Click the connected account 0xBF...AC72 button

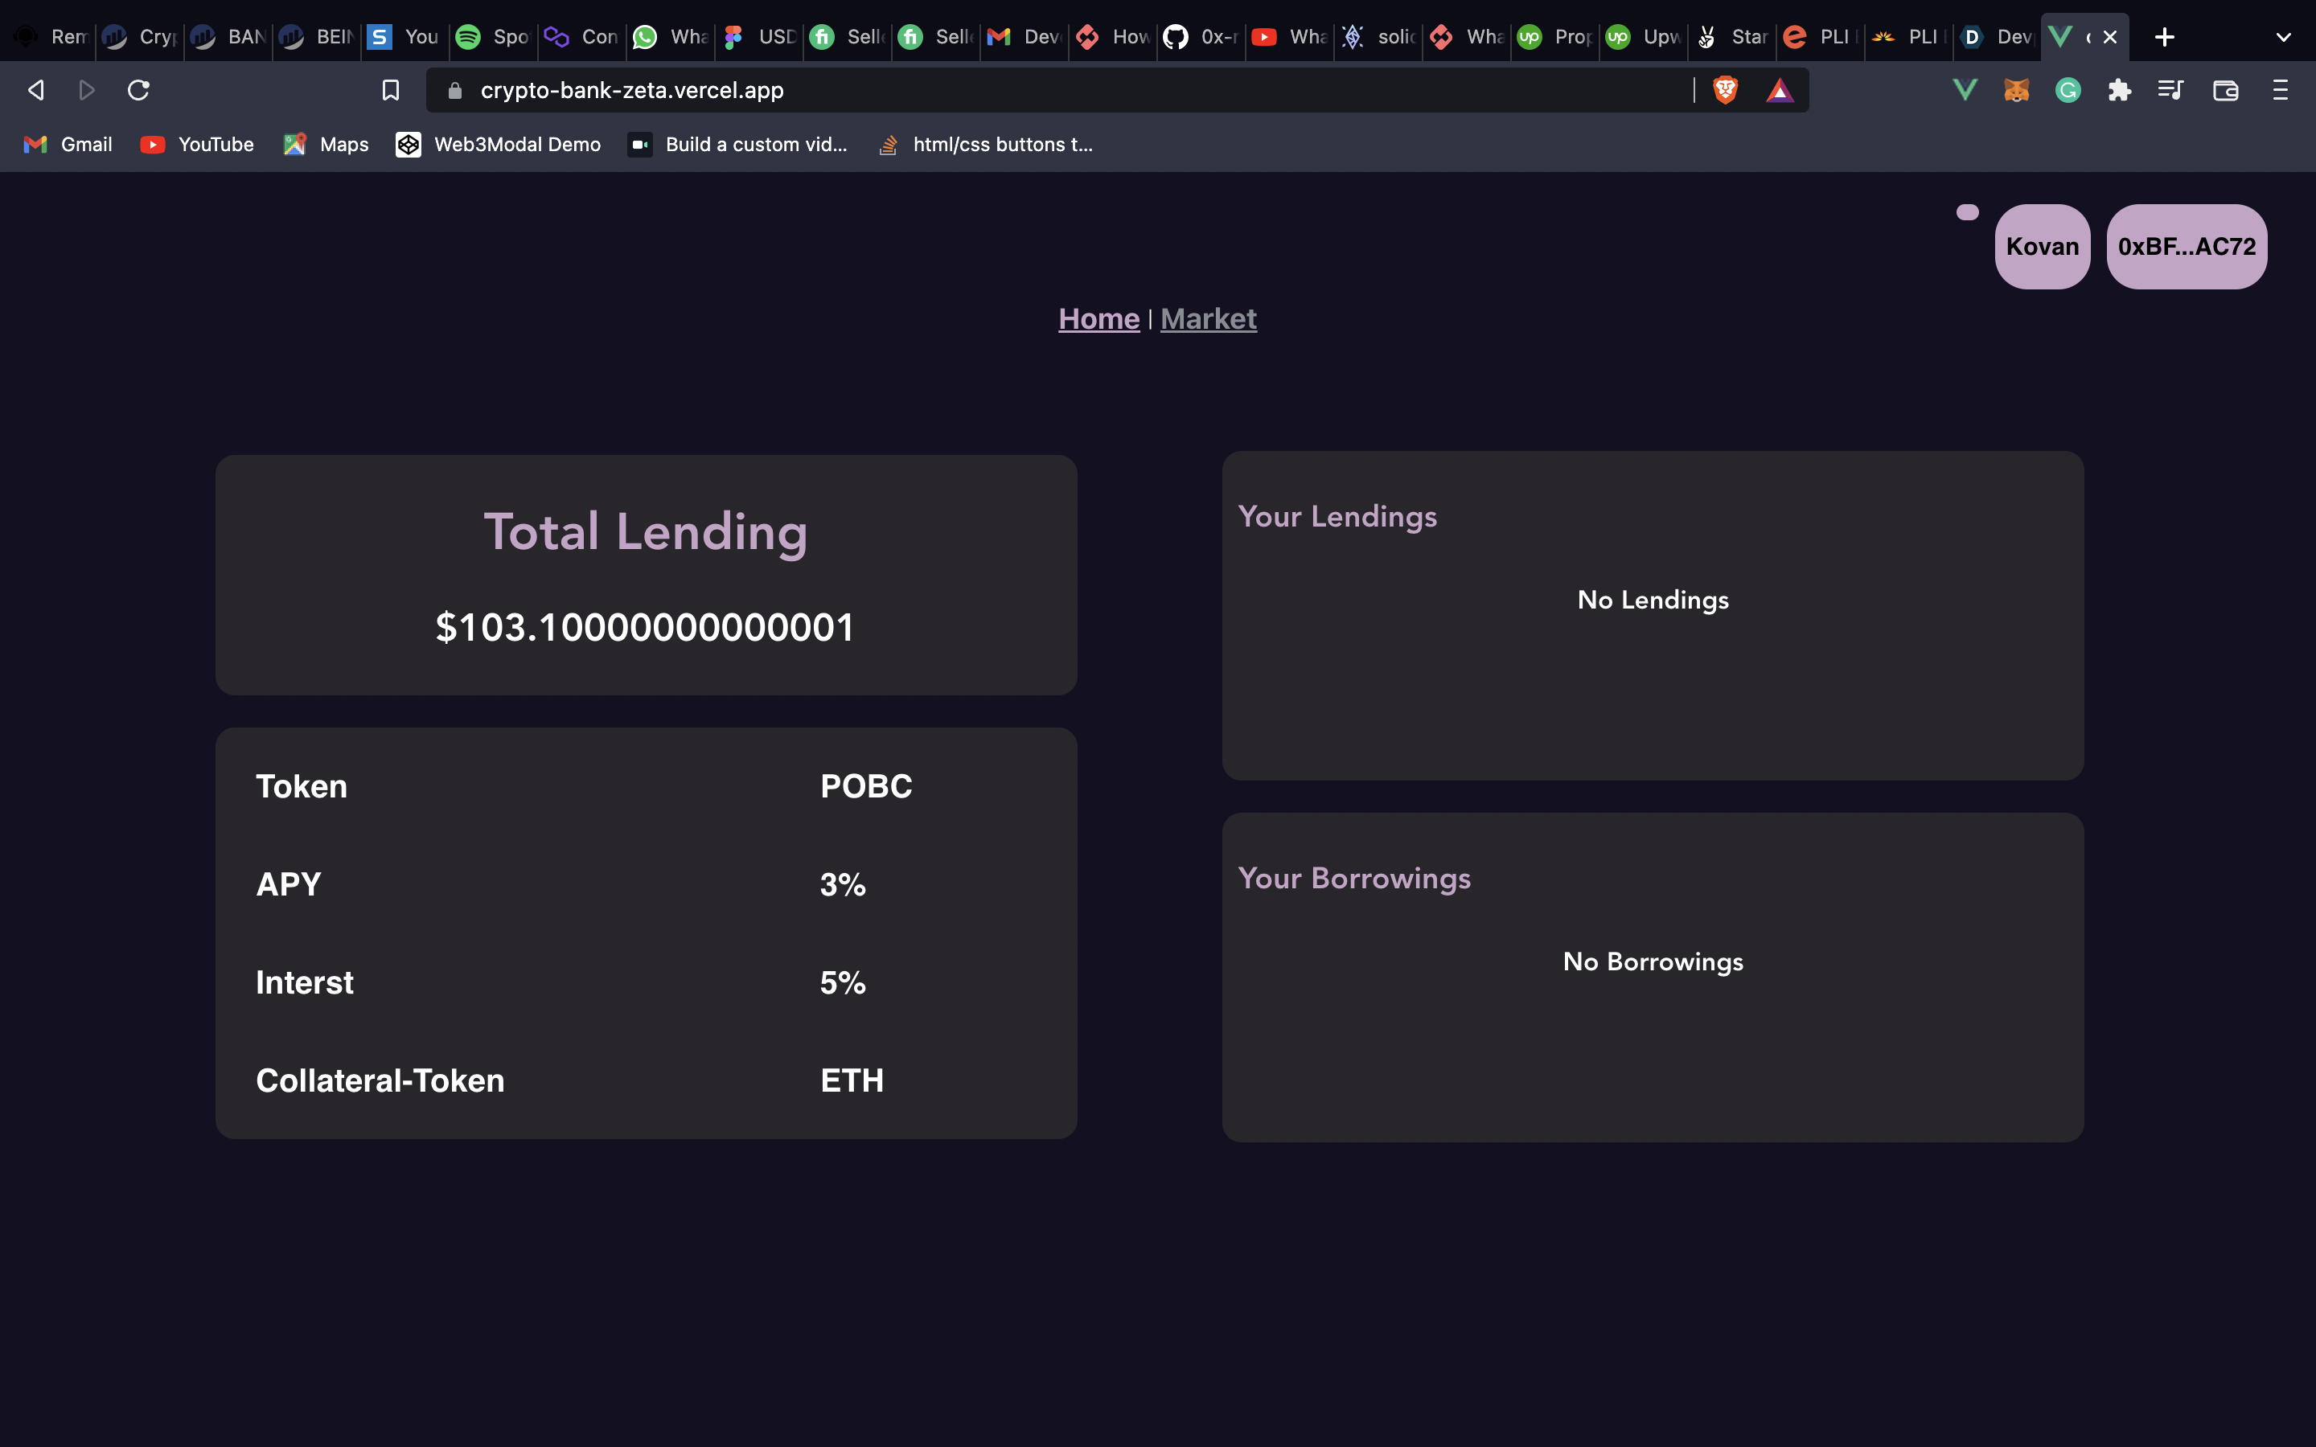(2186, 246)
